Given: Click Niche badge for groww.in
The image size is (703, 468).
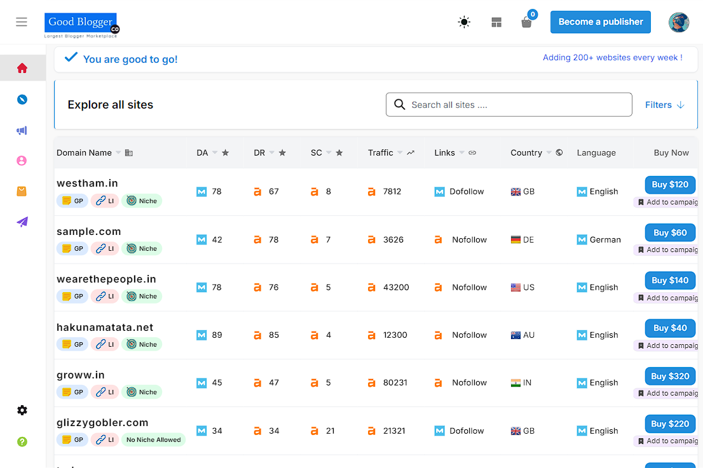Looking at the screenshot, I should [142, 392].
